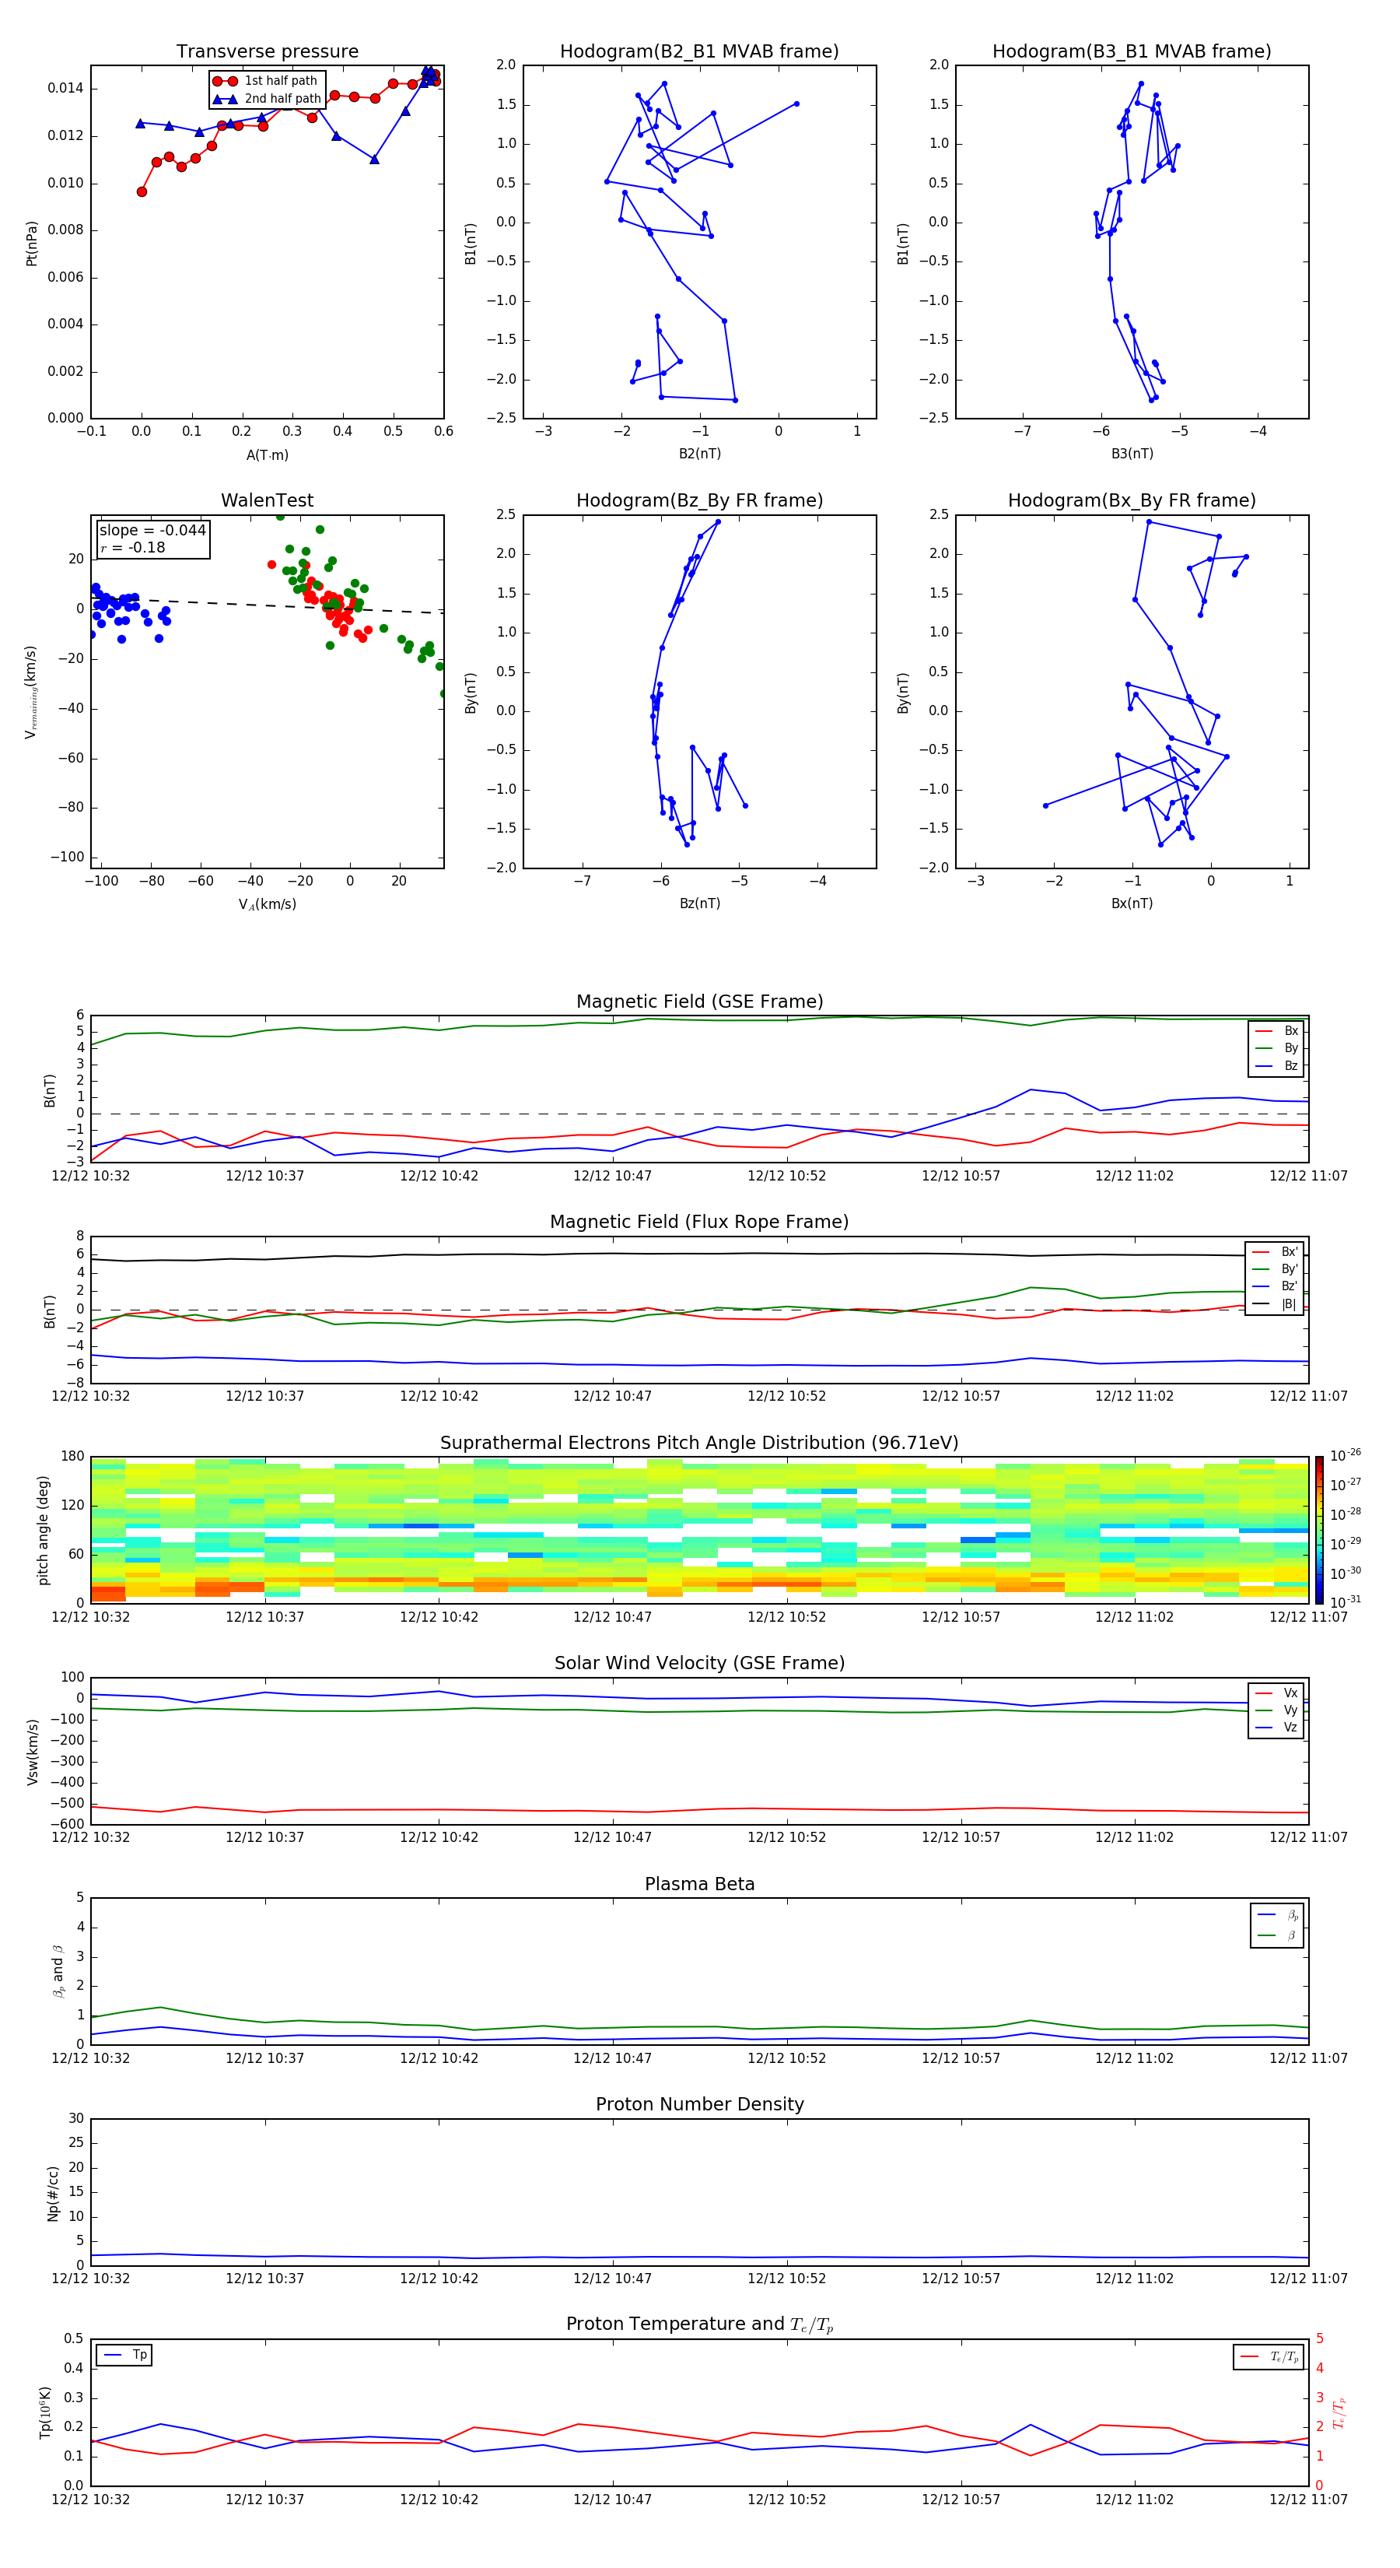Viewport: 1400px width, 2568px height.
Task: Click the Suprathermal Electrons Pitch Angle Distribution title
Action: click(x=699, y=1443)
